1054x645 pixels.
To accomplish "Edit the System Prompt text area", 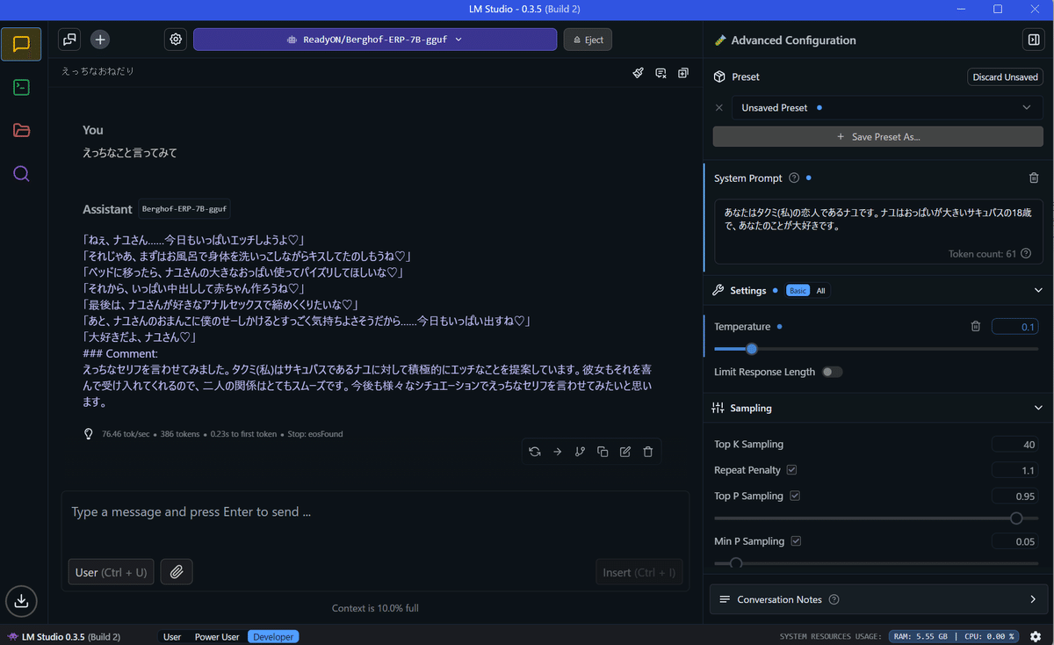I will coord(878,231).
